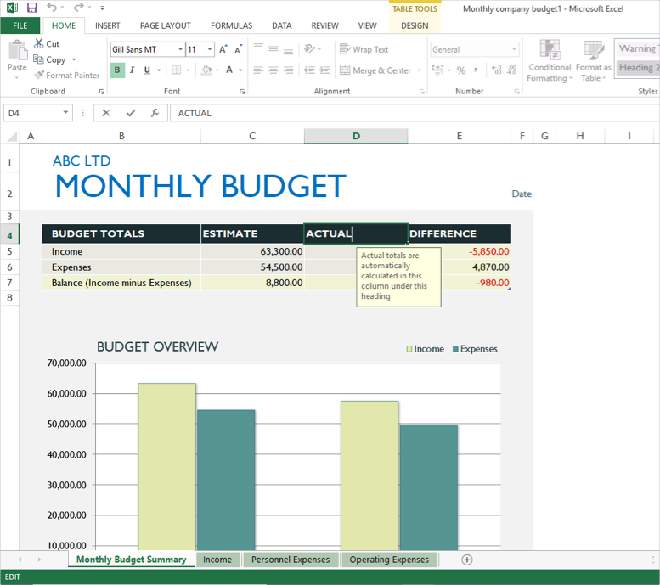Click the Conditional Formatting button
The width and height of the screenshot is (660, 585).
pos(550,61)
